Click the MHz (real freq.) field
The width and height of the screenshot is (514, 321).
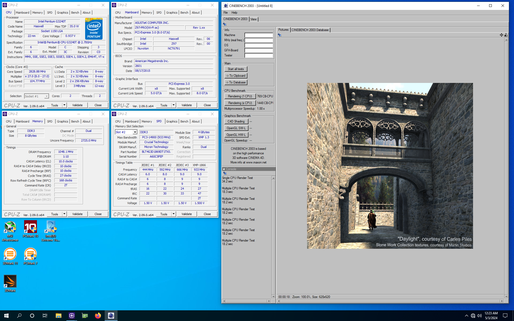pyautogui.click(x=259, y=40)
